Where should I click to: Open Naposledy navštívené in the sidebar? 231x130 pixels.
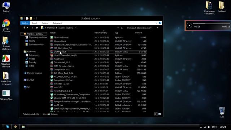(36, 38)
